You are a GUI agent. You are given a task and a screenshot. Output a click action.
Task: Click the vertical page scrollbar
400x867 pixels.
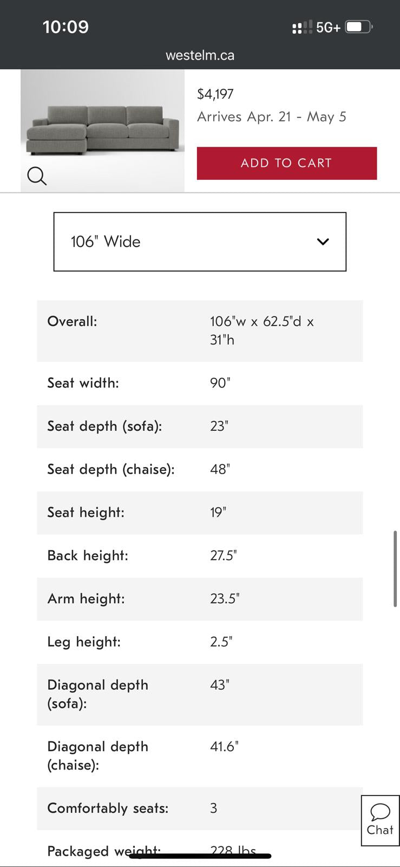coord(395,568)
